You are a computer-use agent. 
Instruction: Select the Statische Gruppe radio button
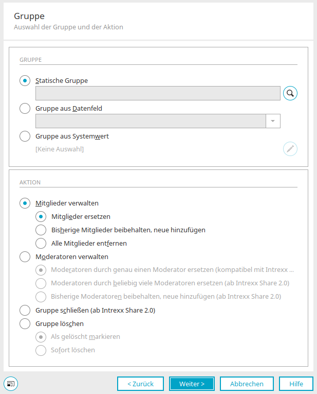(x=25, y=81)
